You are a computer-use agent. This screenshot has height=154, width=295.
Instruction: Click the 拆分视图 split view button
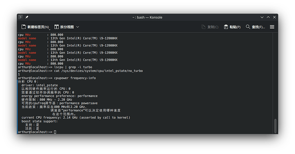click(x=64, y=27)
